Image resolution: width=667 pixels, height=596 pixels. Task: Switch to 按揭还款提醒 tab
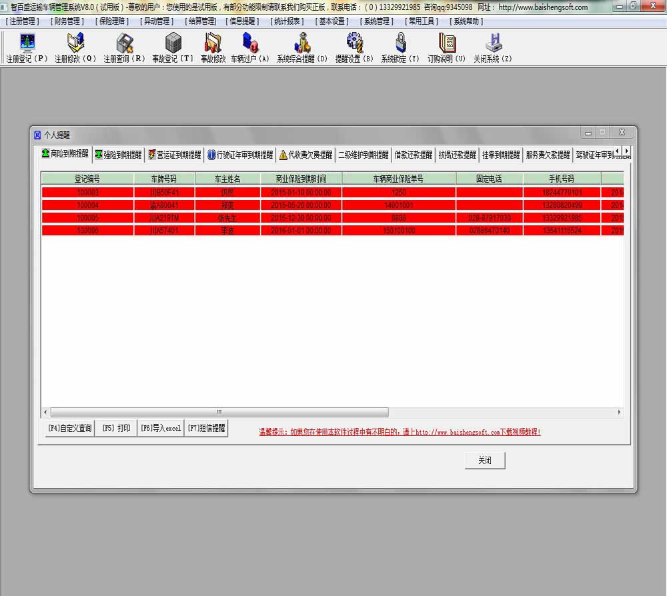tap(458, 155)
